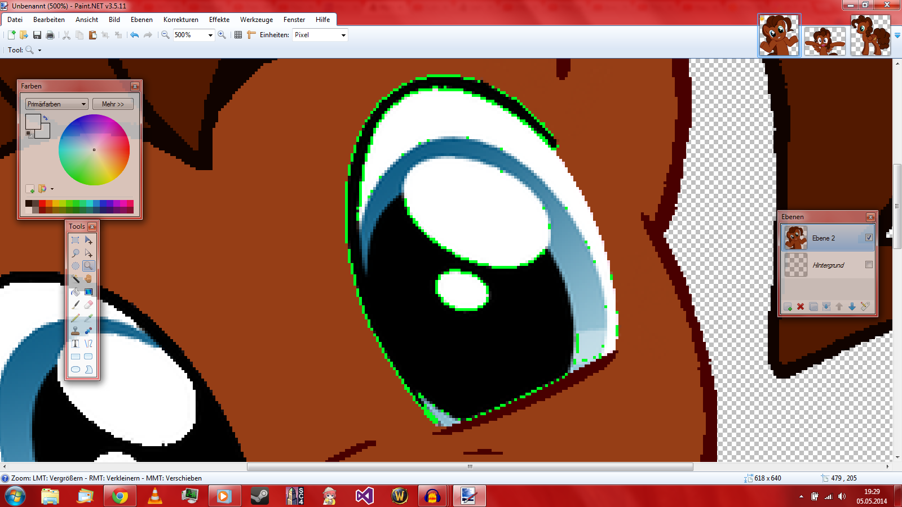Select the Ellipse Select tool

(x=76, y=266)
